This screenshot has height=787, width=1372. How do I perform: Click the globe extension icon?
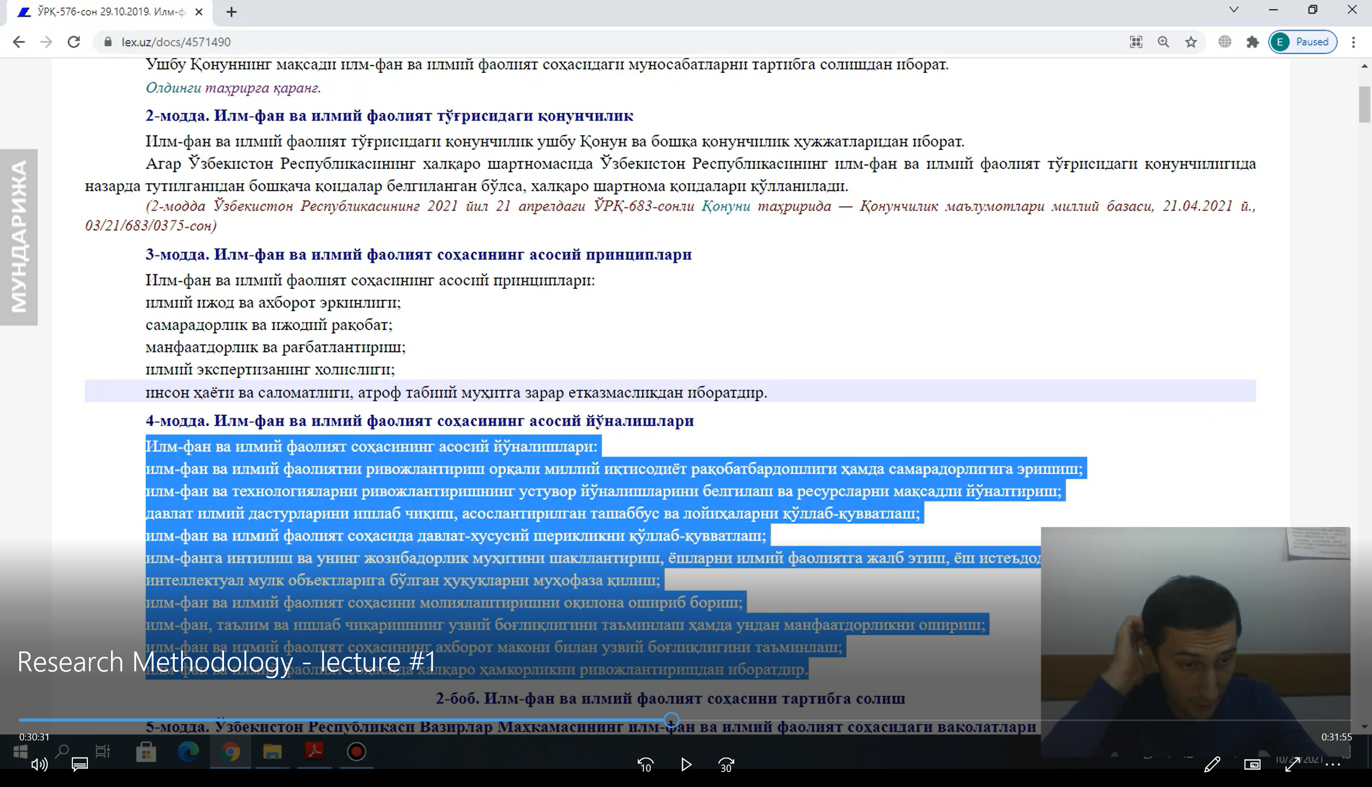click(1225, 42)
